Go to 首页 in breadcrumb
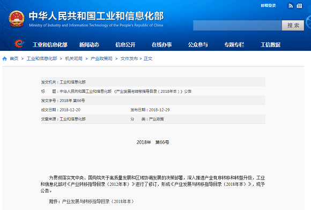Screen dimensions: 311x210 [x=14, y=58]
